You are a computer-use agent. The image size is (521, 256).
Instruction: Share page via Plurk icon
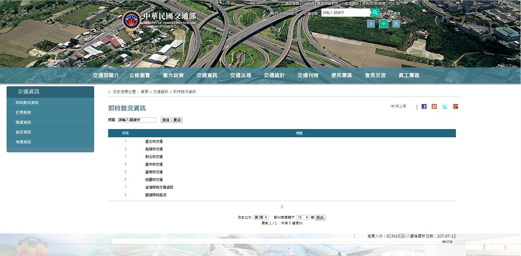point(434,107)
